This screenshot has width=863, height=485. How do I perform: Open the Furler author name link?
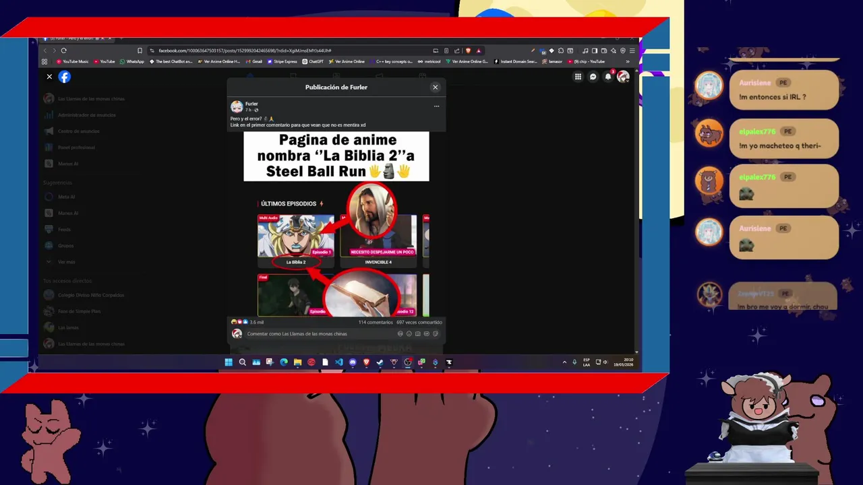tap(251, 104)
